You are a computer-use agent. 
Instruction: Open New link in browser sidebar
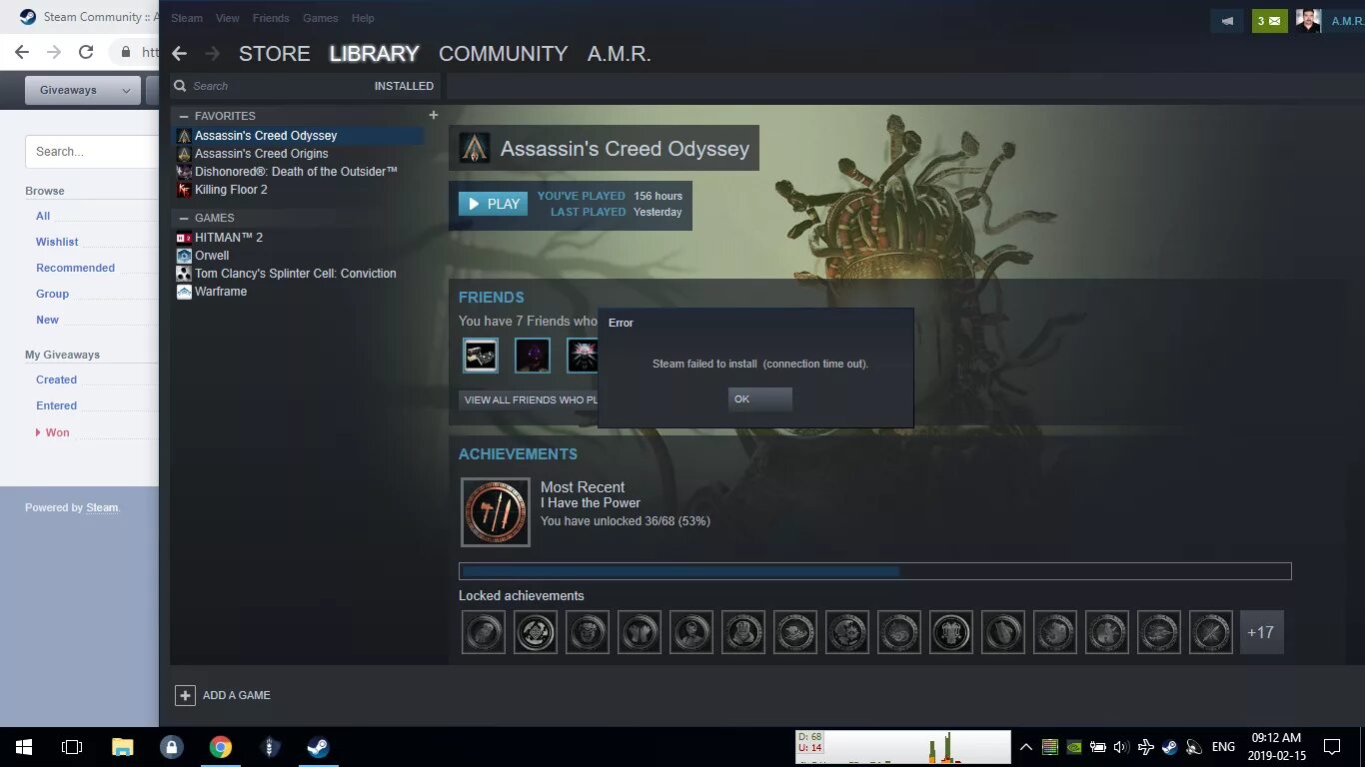(x=47, y=320)
